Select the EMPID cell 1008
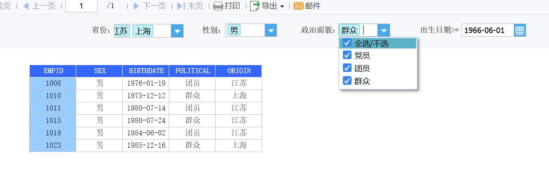549x170 pixels. (52, 84)
